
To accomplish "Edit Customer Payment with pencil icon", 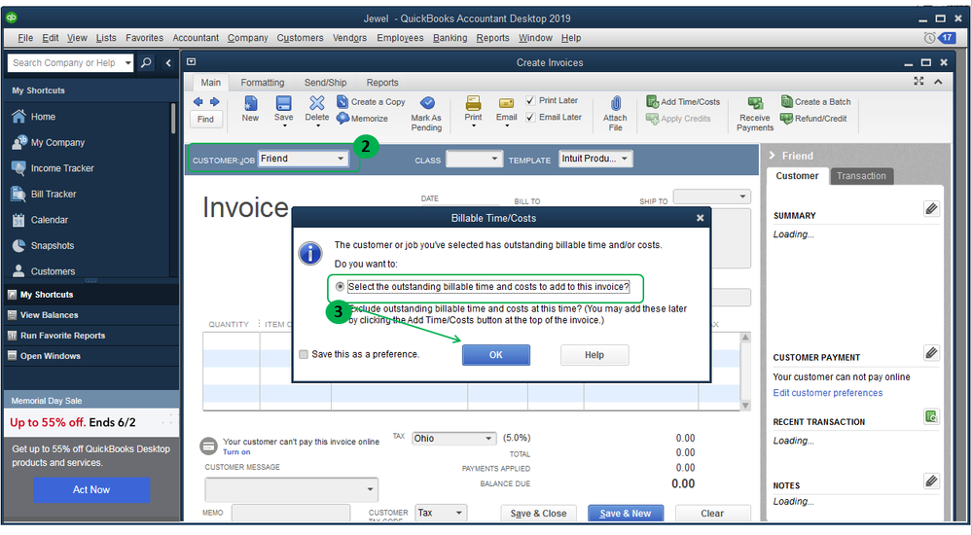I will click(x=931, y=353).
